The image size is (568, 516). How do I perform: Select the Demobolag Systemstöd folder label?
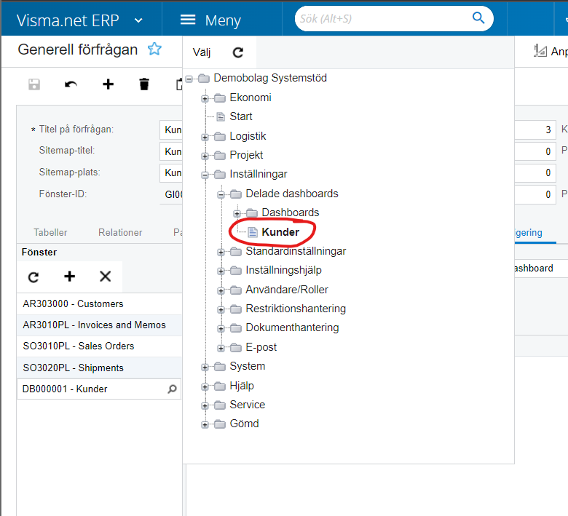click(270, 78)
